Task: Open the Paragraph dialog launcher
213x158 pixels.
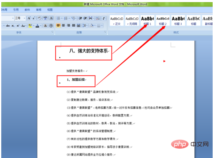Action: point(105,32)
